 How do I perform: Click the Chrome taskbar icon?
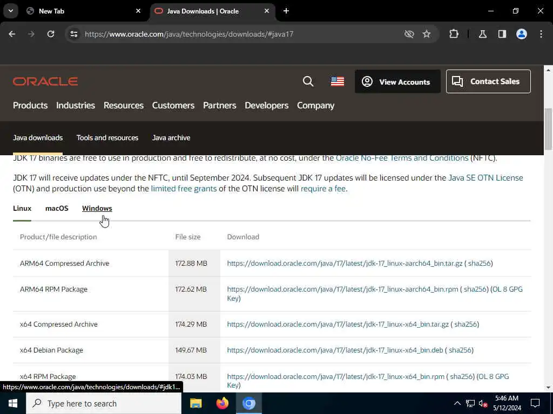tap(248, 403)
